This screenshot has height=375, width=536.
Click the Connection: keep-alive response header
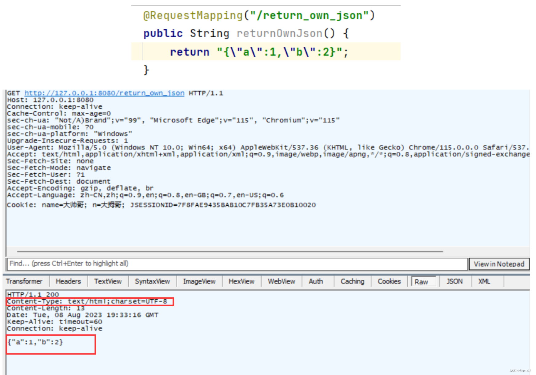pyautogui.click(x=54, y=329)
